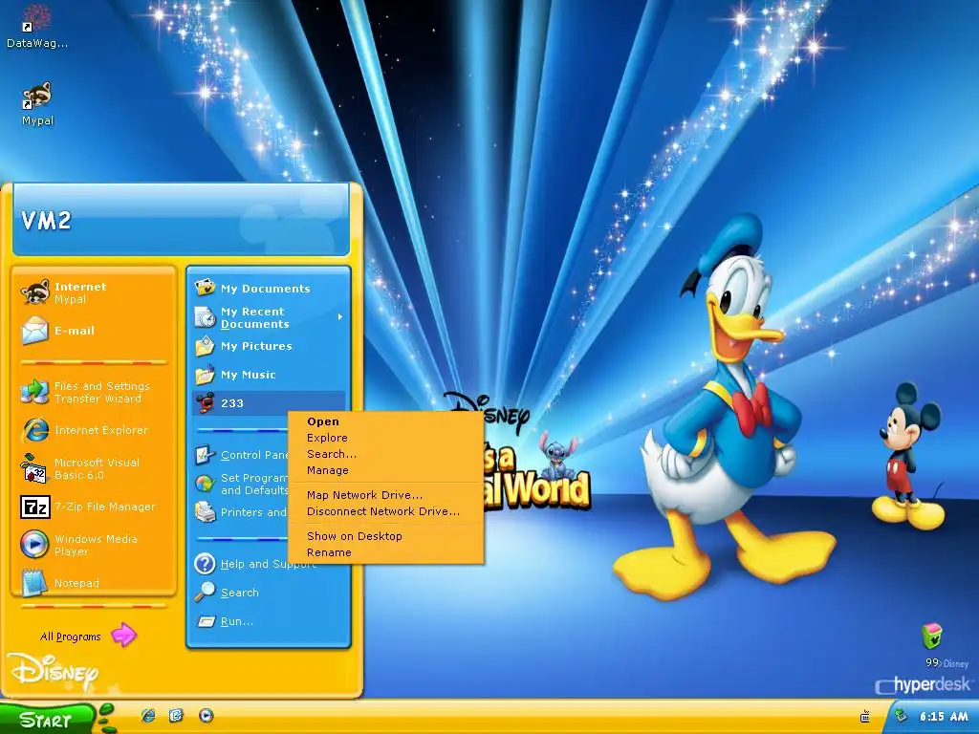979x734 pixels.
Task: Click the middle quick launch taskbar icon
Action: pos(177,715)
